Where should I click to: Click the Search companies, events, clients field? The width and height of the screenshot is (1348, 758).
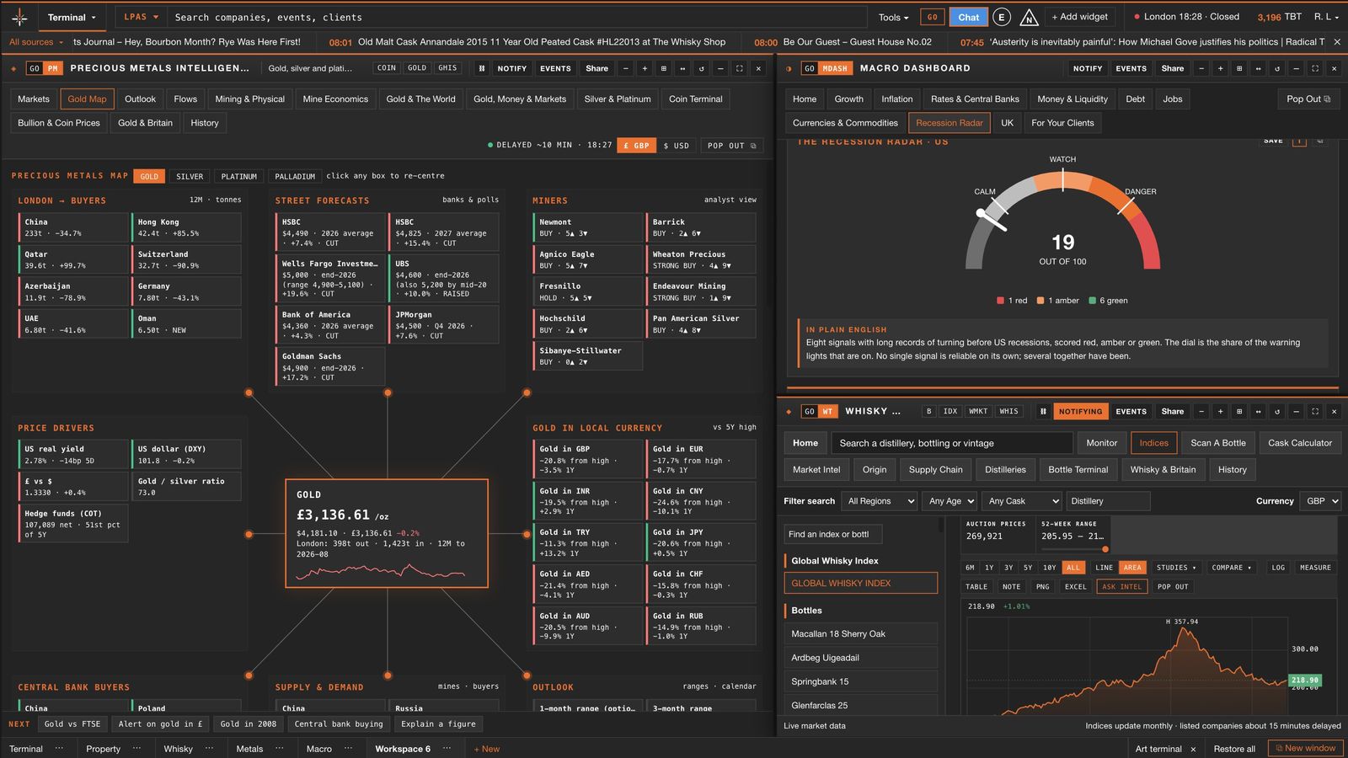click(x=516, y=17)
